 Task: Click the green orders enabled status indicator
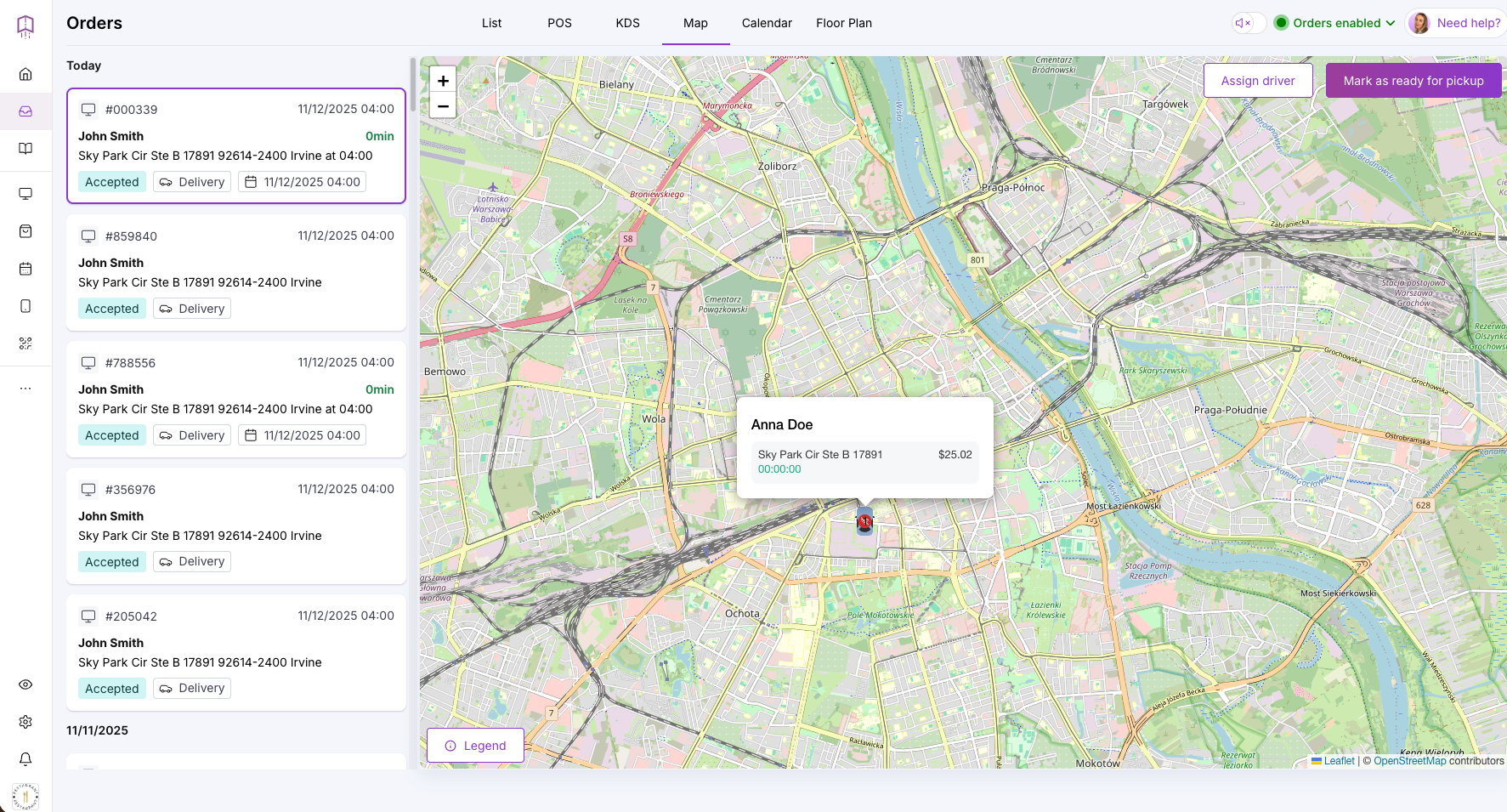[1282, 23]
